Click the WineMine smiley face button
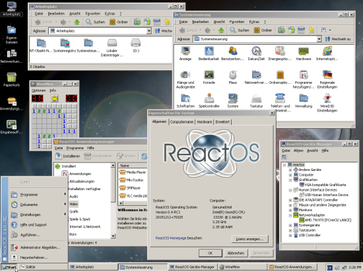The width and height of the screenshot is (363, 272). point(55,98)
